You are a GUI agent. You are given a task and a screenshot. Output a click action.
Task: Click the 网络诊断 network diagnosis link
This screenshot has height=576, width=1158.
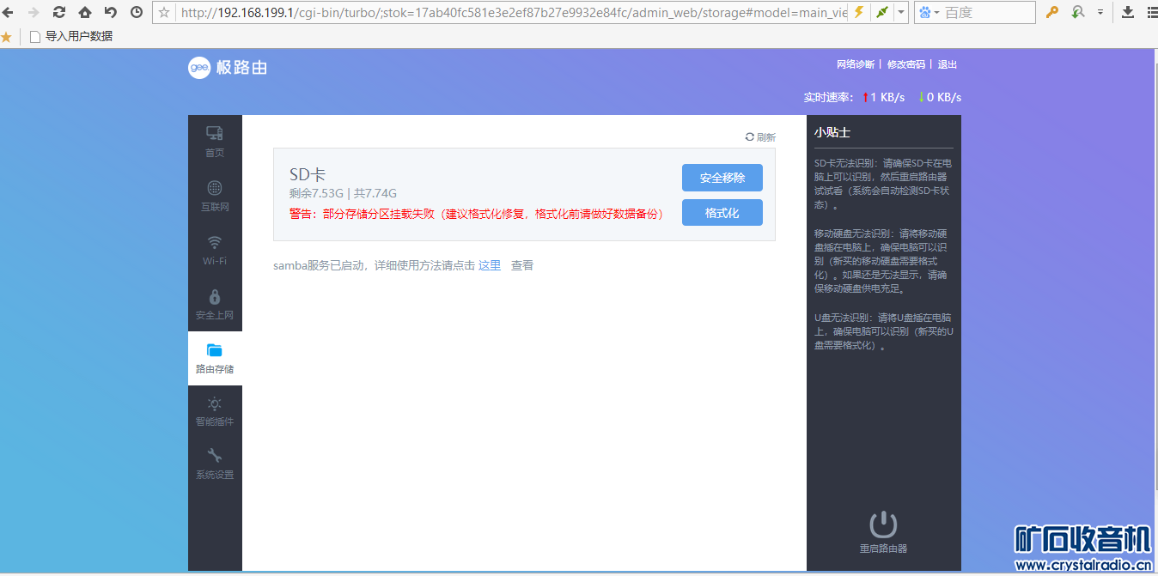(x=855, y=64)
